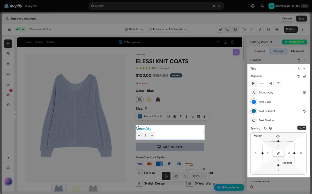Switch to desktop device view
Screen dimensions: 312x194
click(x=220, y=29)
